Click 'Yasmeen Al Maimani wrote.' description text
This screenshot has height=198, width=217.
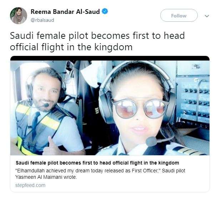pos(46,177)
